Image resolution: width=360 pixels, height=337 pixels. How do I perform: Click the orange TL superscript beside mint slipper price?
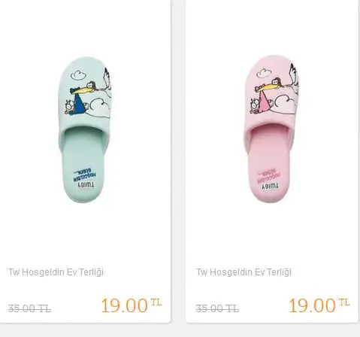156,302
